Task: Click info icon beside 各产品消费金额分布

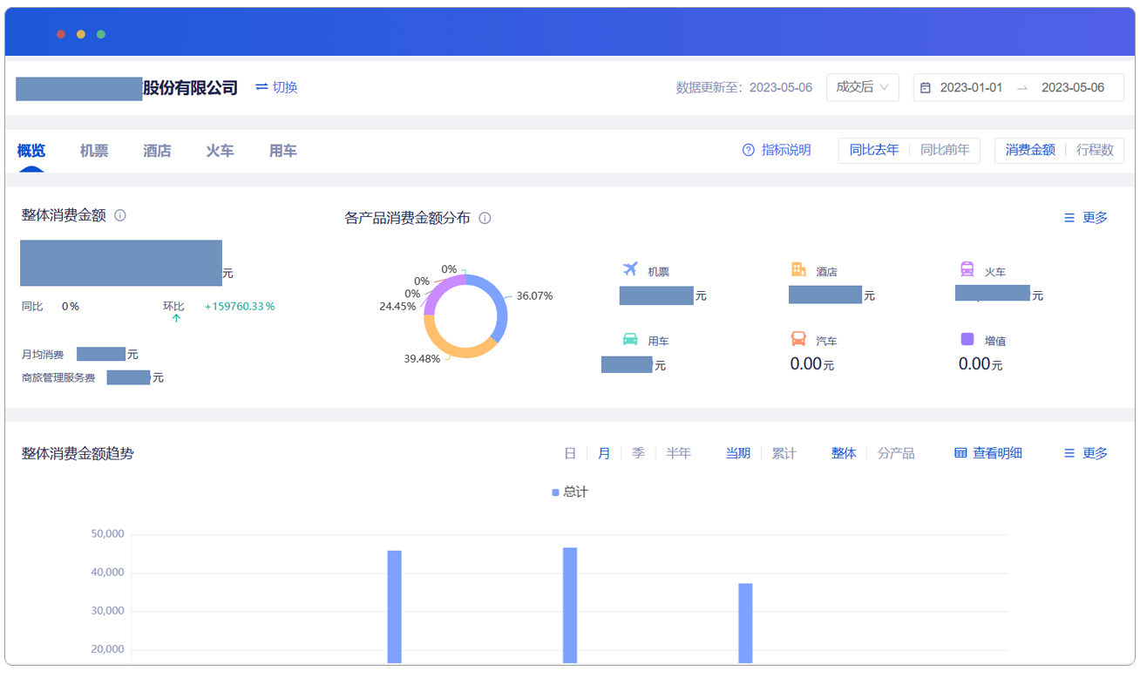Action: (x=485, y=218)
